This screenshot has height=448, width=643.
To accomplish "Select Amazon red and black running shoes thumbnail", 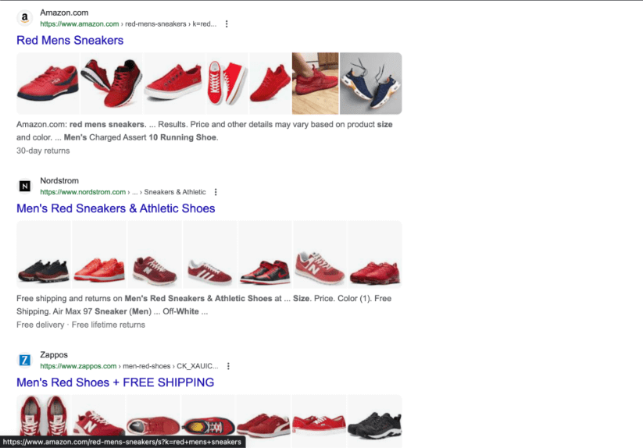I will (112, 84).
